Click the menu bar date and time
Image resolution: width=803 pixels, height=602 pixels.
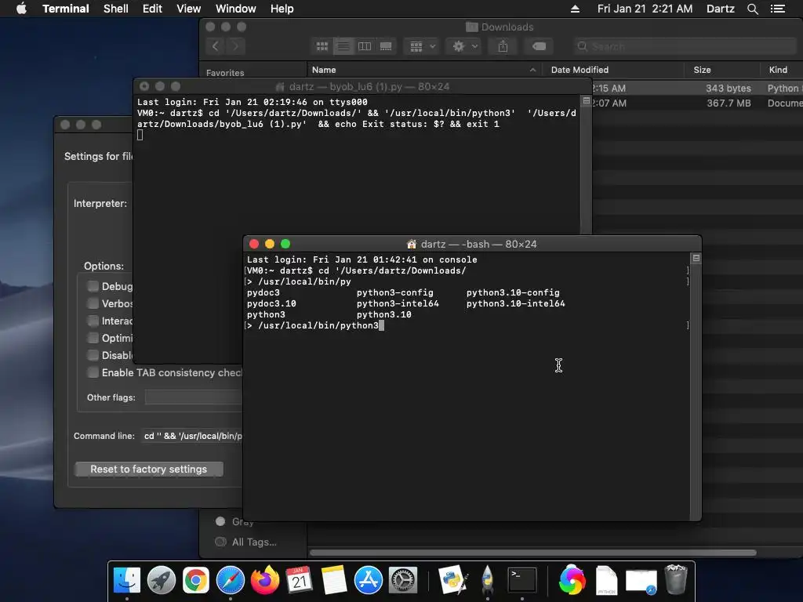pyautogui.click(x=645, y=9)
